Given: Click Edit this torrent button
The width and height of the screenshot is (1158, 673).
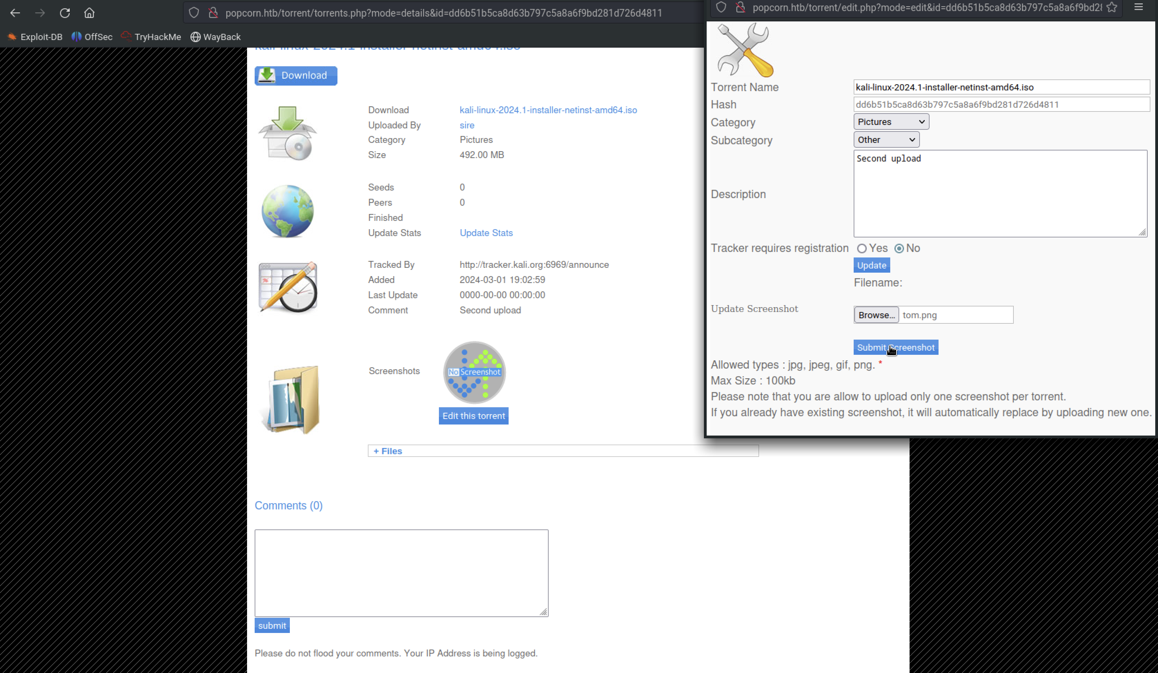Looking at the screenshot, I should [473, 416].
